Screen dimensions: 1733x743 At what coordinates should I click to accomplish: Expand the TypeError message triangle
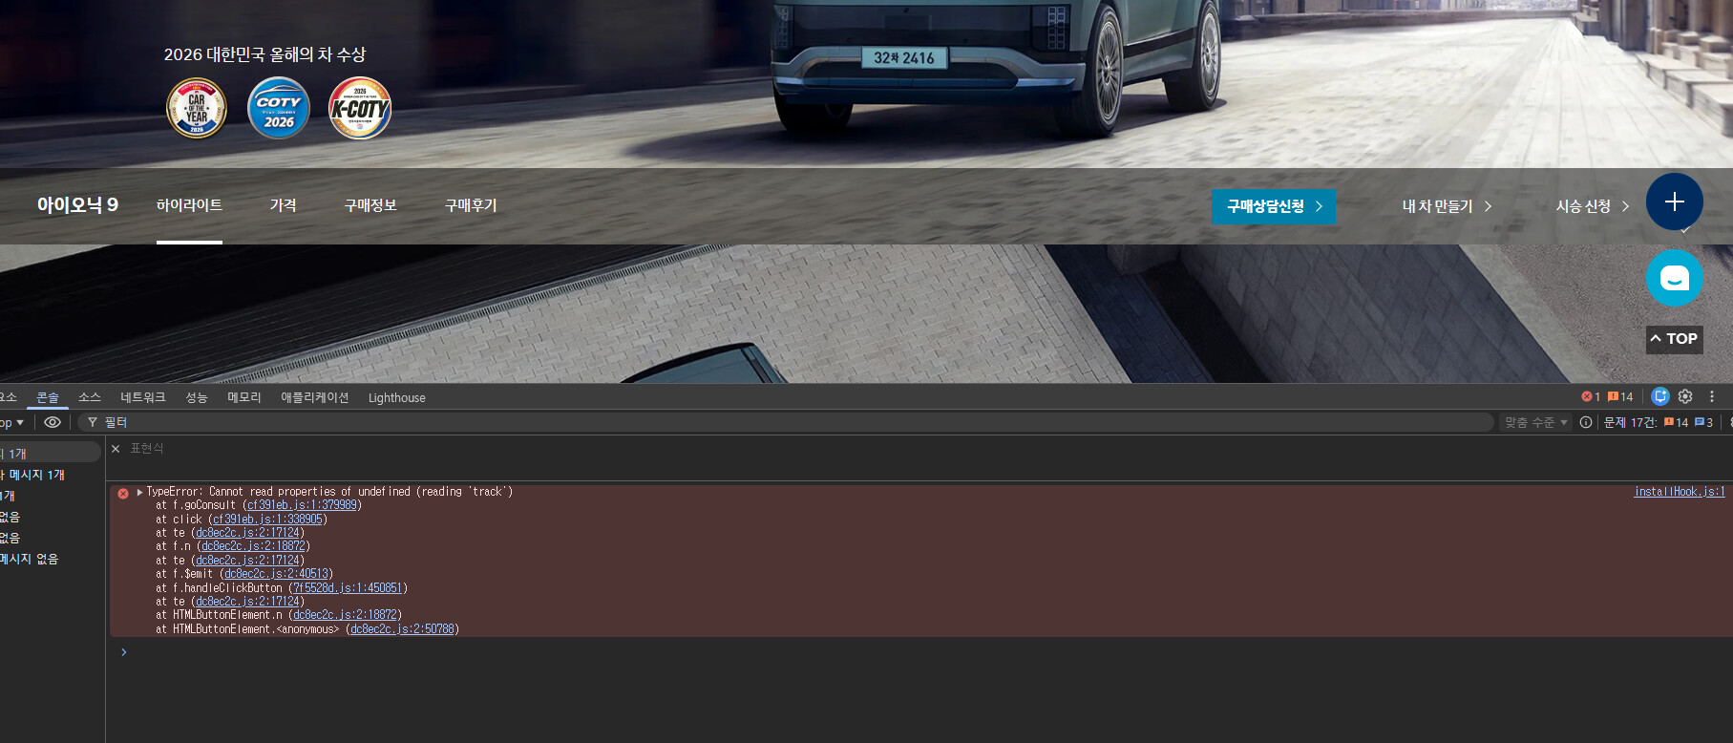(x=139, y=492)
